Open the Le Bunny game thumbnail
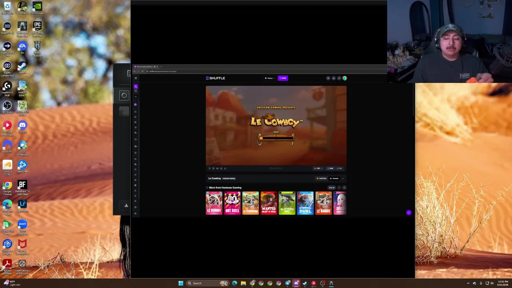512x288 pixels. pos(214,203)
